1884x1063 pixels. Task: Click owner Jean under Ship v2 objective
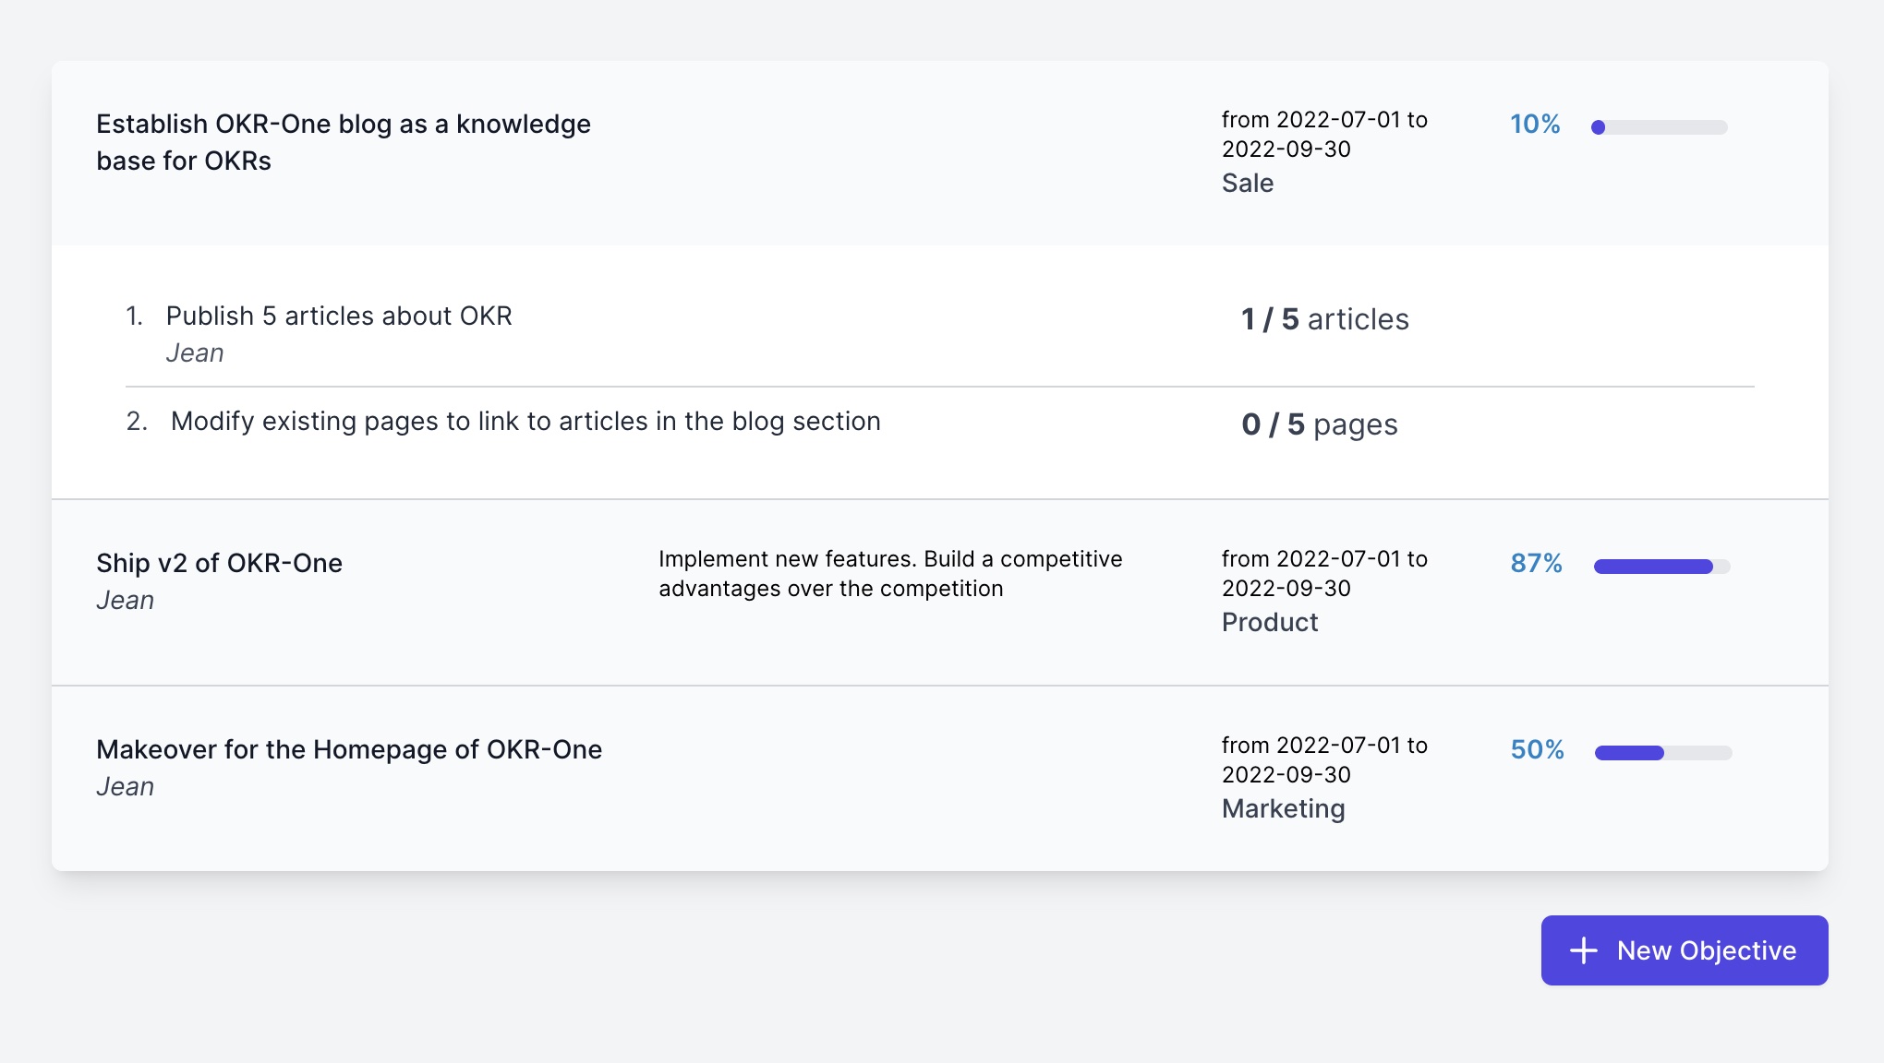[125, 600]
